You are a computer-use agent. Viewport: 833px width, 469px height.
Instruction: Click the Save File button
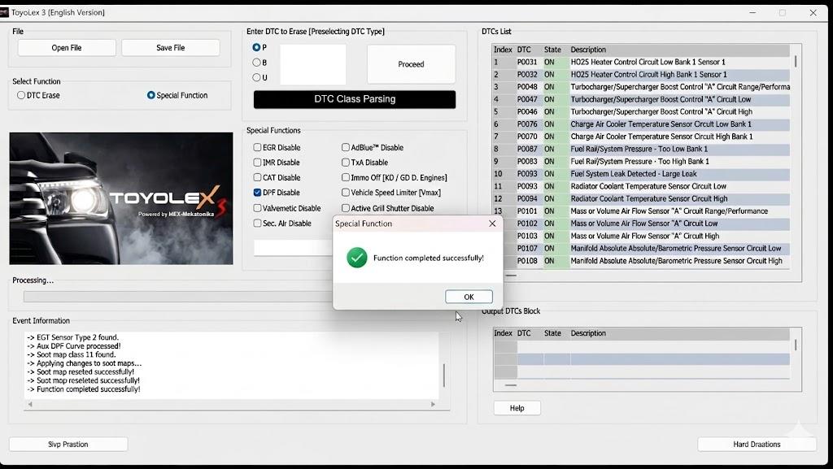click(x=171, y=48)
